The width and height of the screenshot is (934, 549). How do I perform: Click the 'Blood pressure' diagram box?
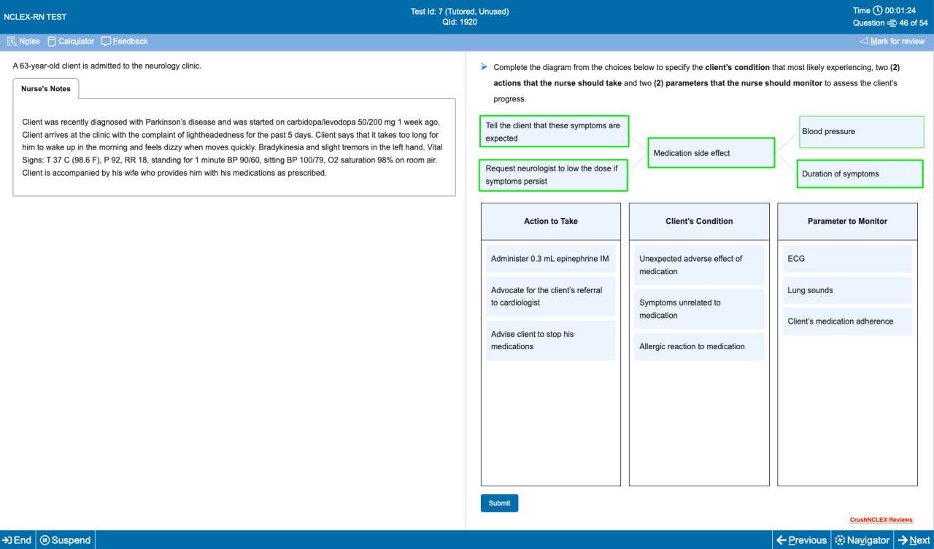(x=861, y=132)
